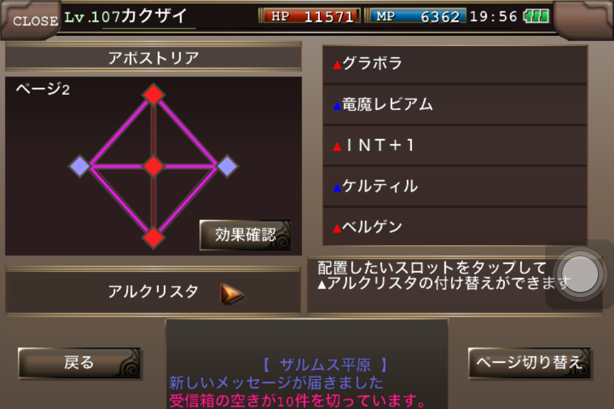Tap the battery indicator icon
The height and width of the screenshot is (409, 614).
click(x=537, y=17)
